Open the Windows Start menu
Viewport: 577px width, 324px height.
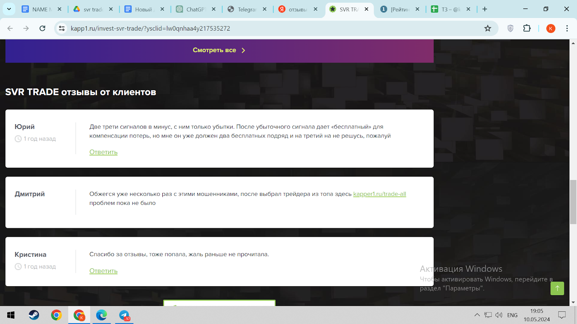click(11, 315)
